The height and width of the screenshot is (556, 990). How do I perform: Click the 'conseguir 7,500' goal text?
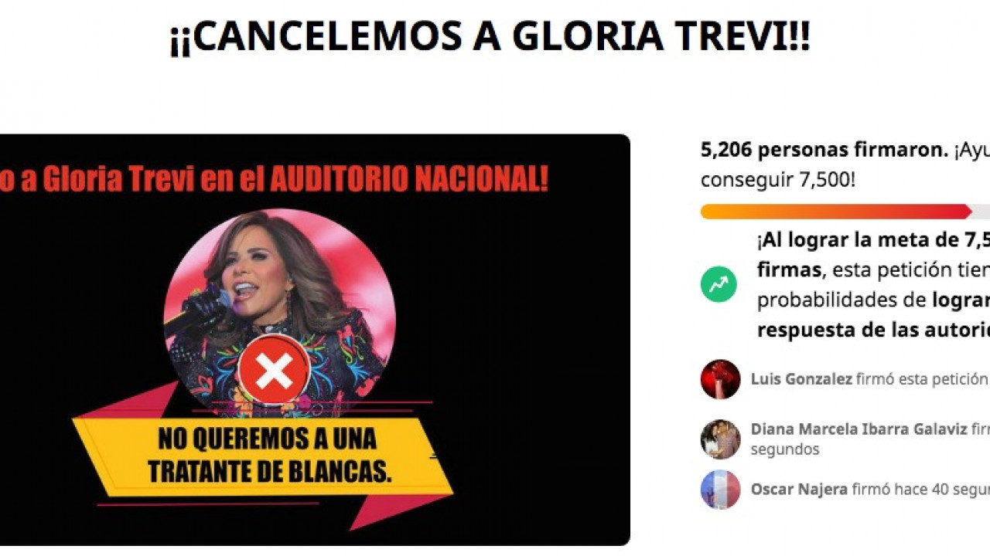coord(778,180)
